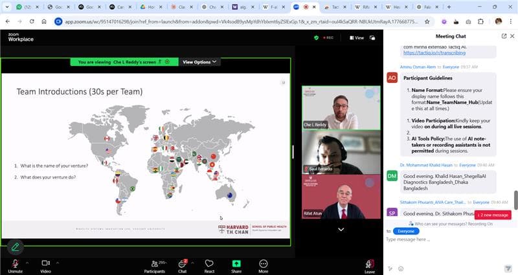The width and height of the screenshot is (518, 275).
Task: Toggle the Video camera button
Action: point(45,266)
